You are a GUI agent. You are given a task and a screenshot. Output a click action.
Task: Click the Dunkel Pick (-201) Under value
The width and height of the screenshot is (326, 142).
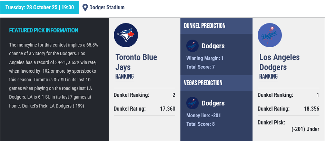pyautogui.click(x=305, y=129)
